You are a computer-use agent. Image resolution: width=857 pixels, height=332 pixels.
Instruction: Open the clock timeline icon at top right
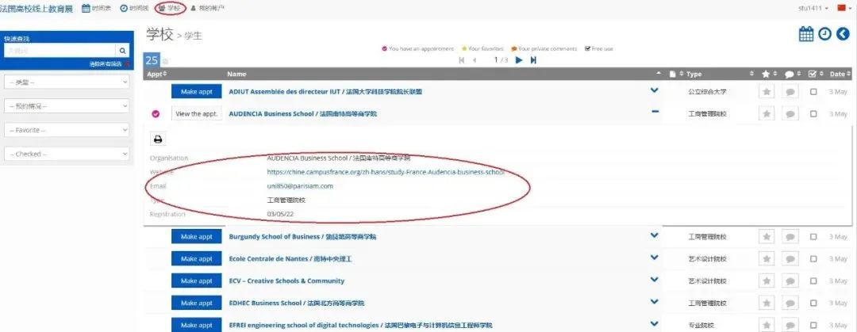[x=824, y=34]
